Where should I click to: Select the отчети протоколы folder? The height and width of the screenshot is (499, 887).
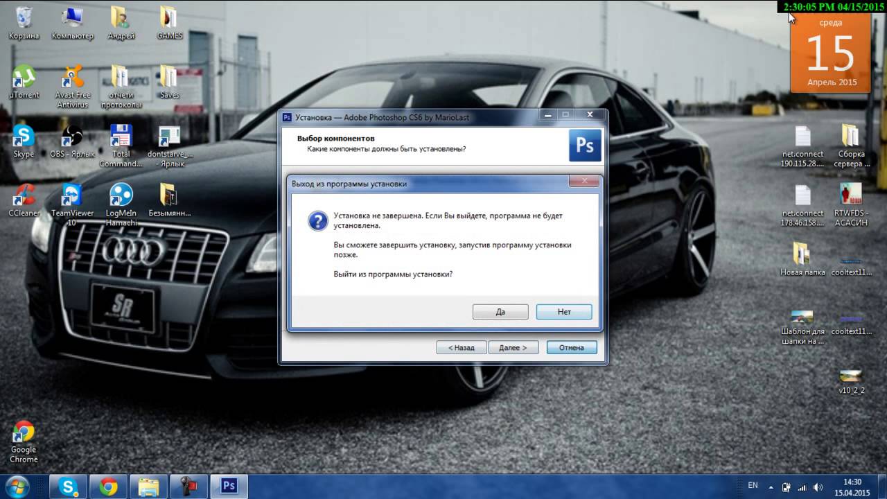coord(121,87)
